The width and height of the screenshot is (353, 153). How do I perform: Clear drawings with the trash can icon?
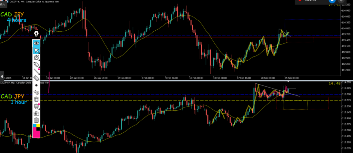(x=37, y=99)
